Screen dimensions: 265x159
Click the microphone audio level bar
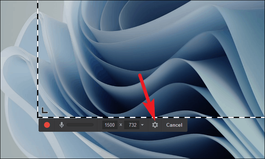click(80, 125)
